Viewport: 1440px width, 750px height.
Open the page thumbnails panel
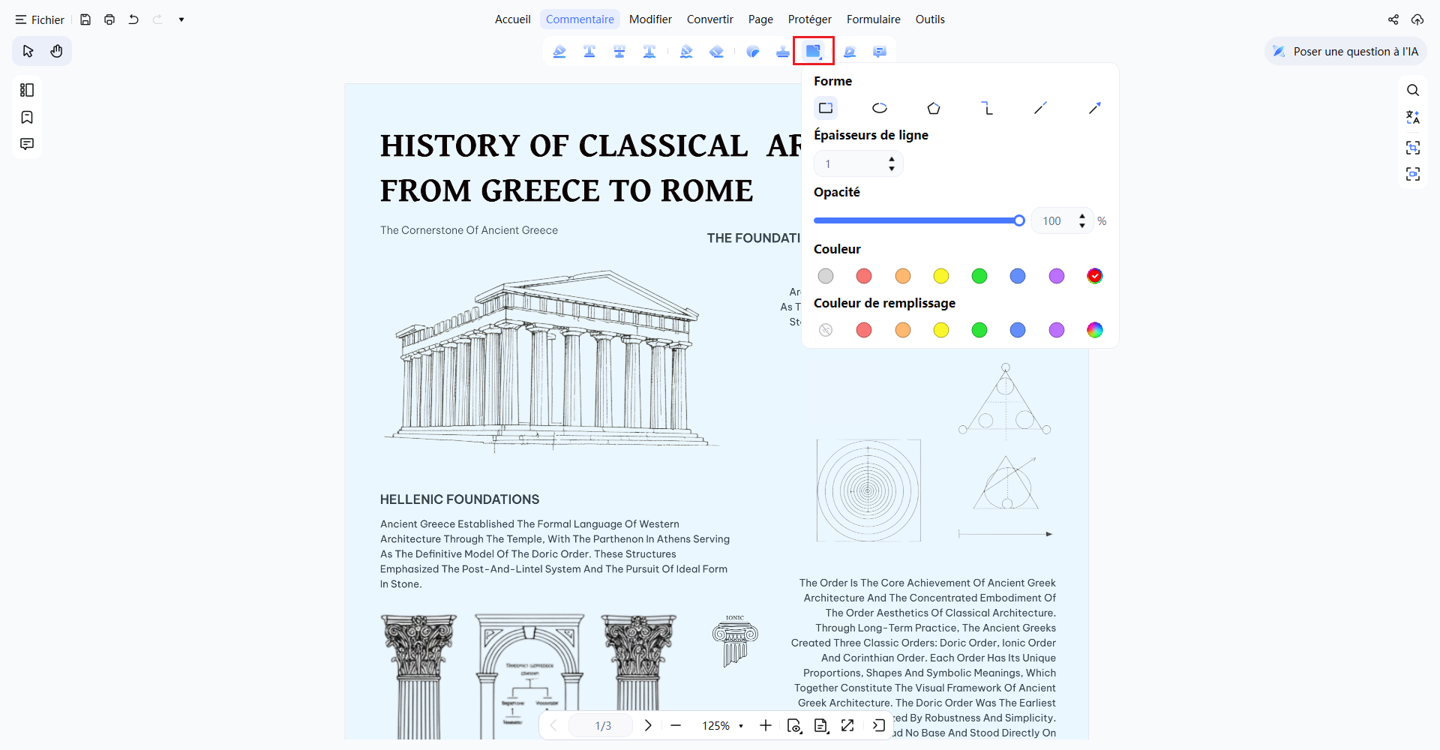pos(27,90)
